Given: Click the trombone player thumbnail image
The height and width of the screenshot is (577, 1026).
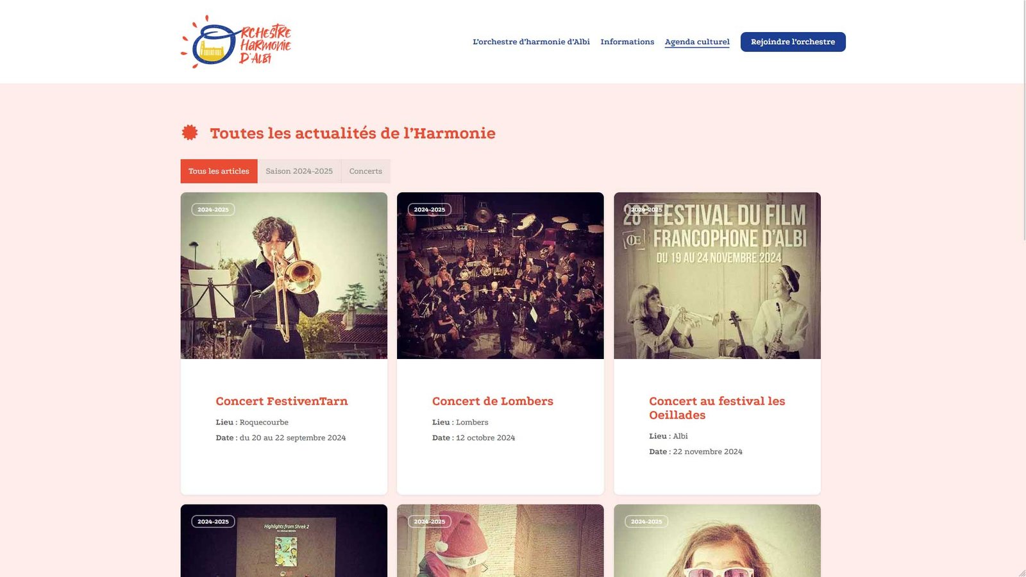Looking at the screenshot, I should click(x=284, y=276).
